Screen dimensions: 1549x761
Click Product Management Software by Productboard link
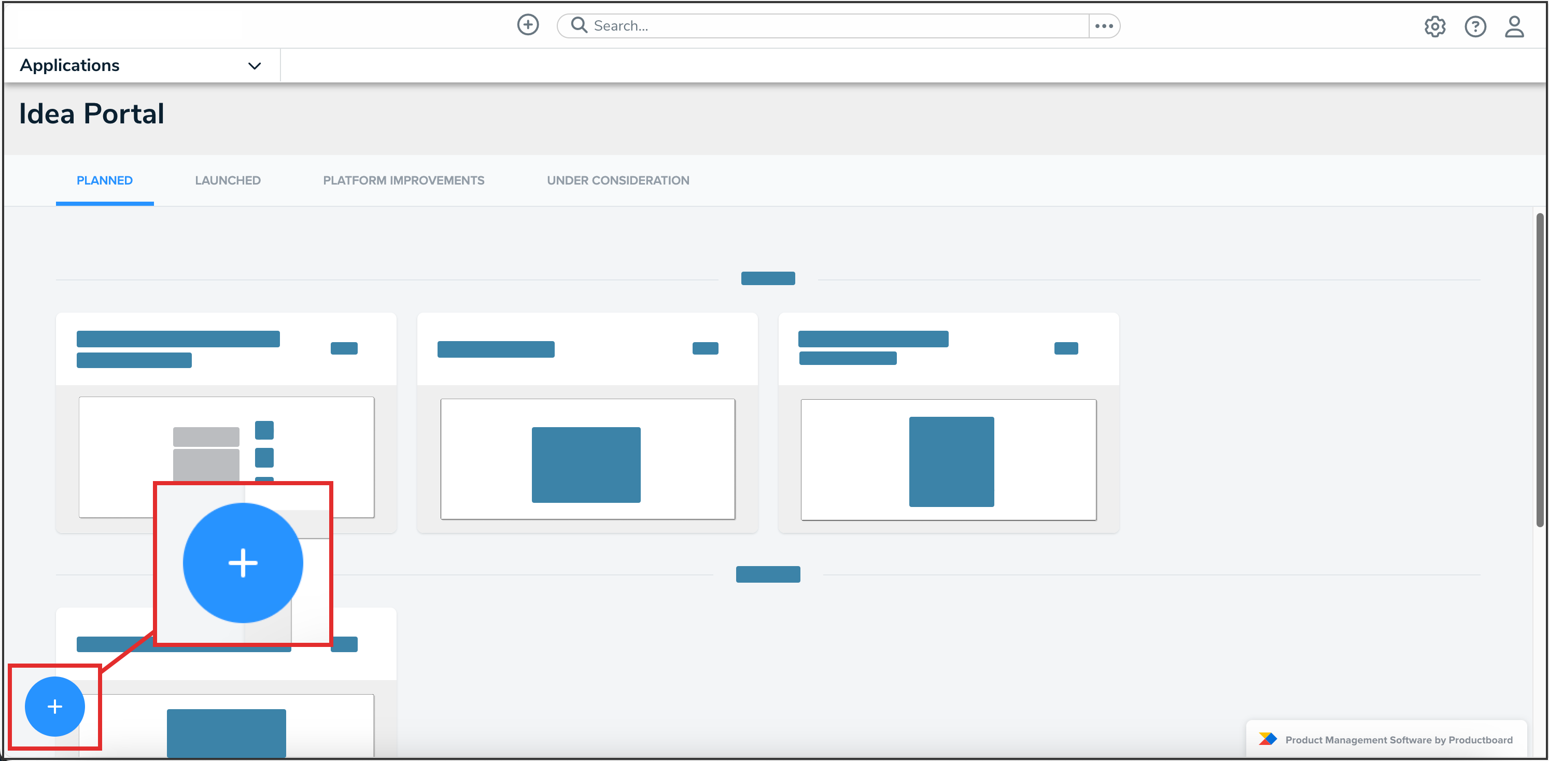pos(1398,739)
